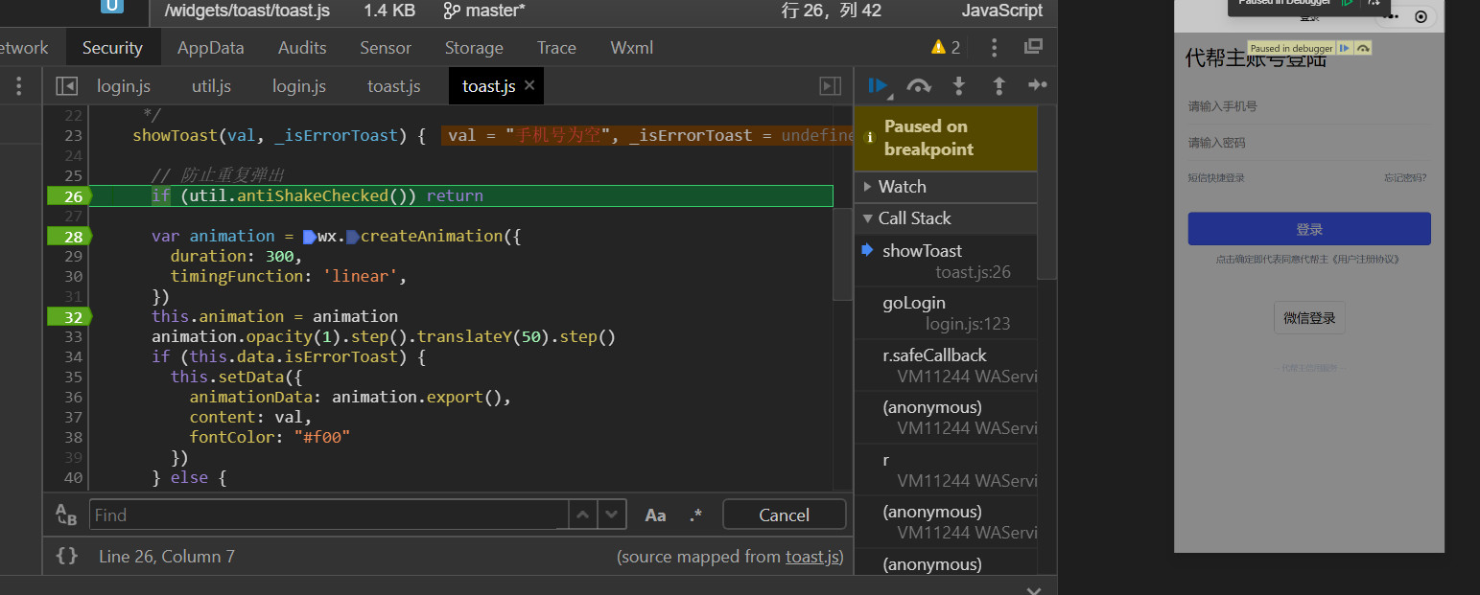Cancel the Find bar search
Image resolution: width=1480 pixels, height=595 pixels.
(x=784, y=515)
